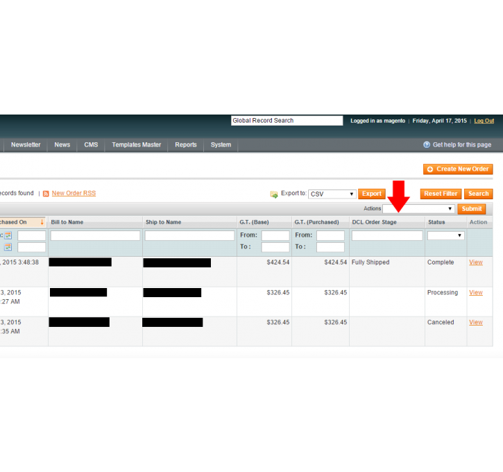503x472 pixels.
Task: Open the Templates Master menu
Action: coord(136,145)
